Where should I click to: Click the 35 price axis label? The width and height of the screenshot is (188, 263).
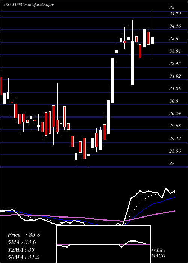coord(172,8)
